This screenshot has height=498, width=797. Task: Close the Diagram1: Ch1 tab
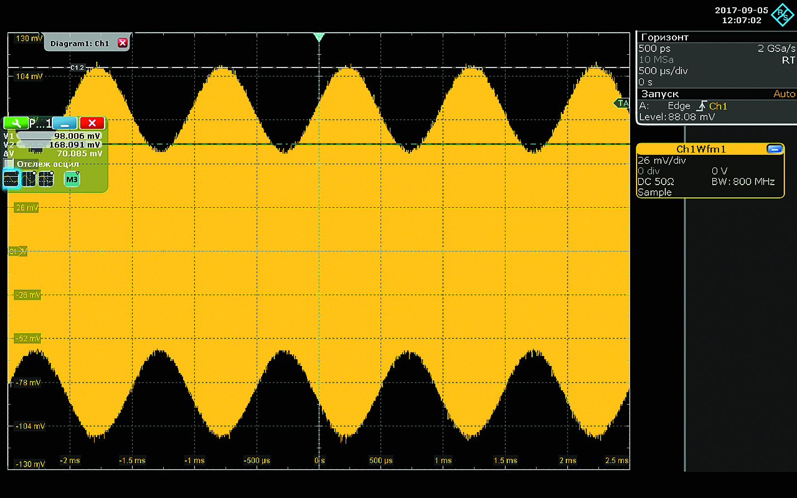pyautogui.click(x=123, y=43)
